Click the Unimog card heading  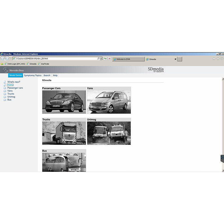(92, 120)
